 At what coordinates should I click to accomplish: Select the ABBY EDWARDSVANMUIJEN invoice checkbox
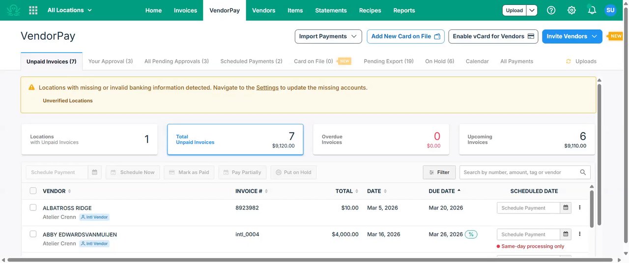(33, 234)
